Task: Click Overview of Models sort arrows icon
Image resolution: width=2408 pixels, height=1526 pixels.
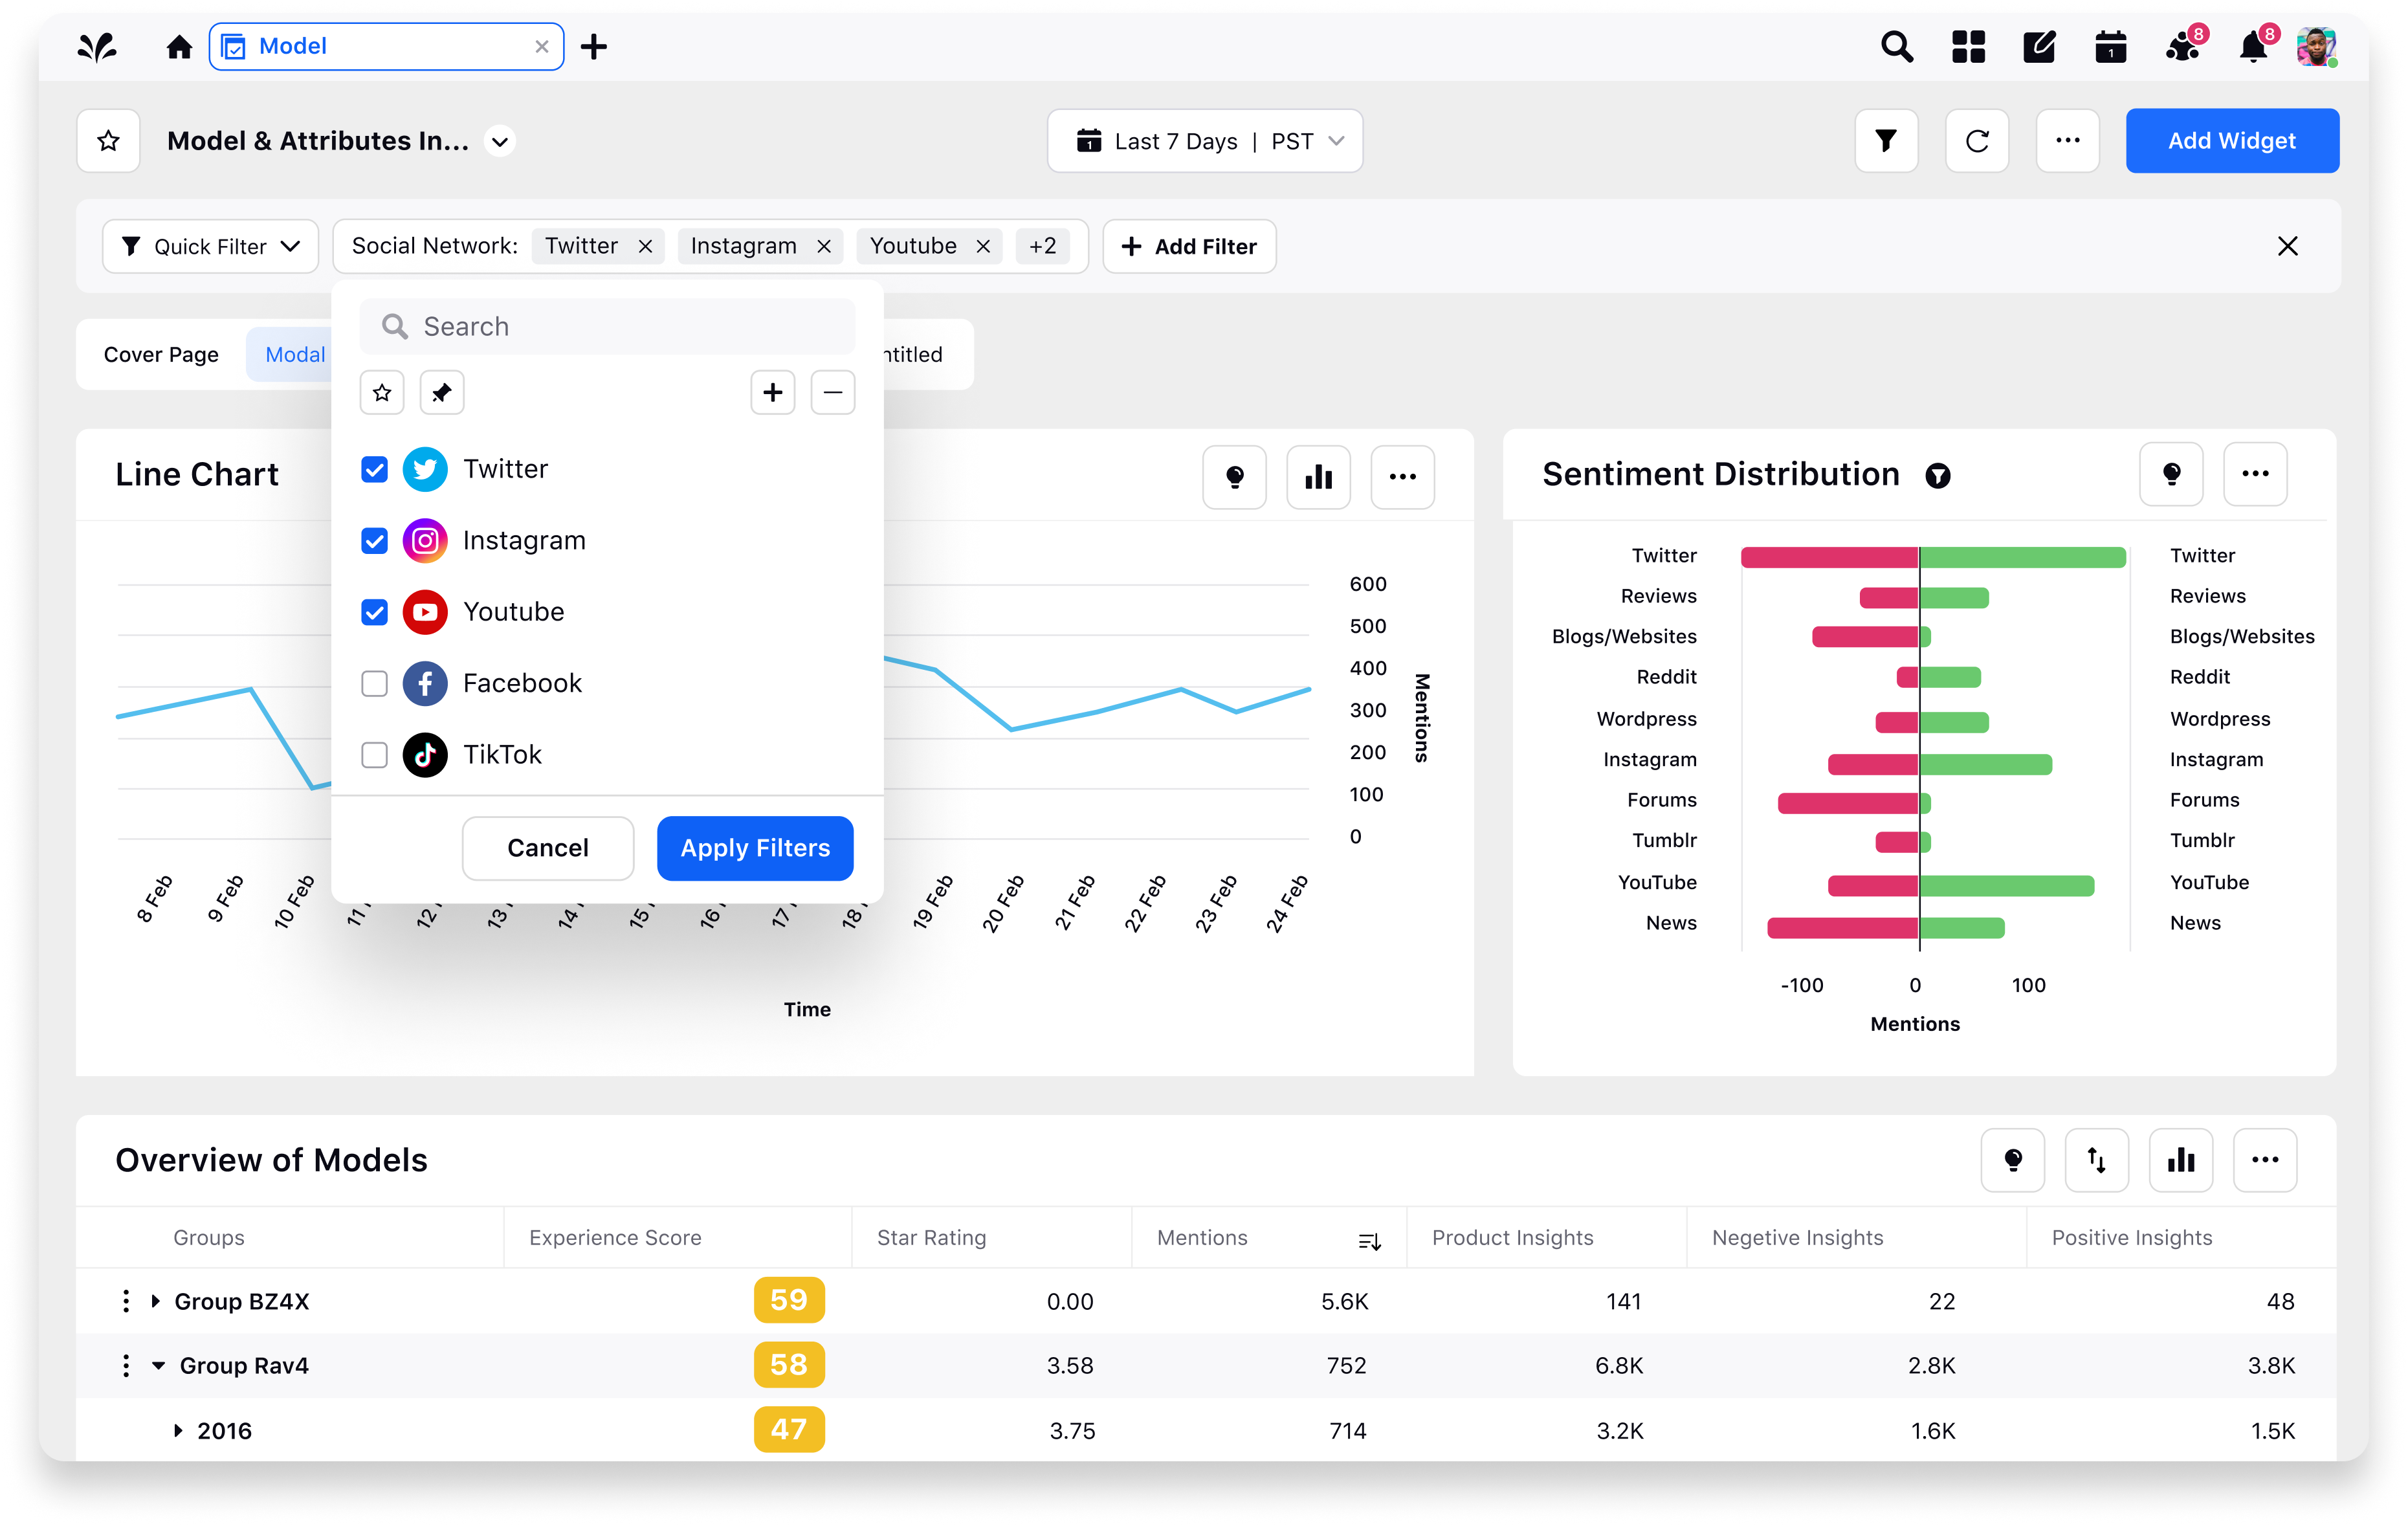Action: click(2096, 1160)
